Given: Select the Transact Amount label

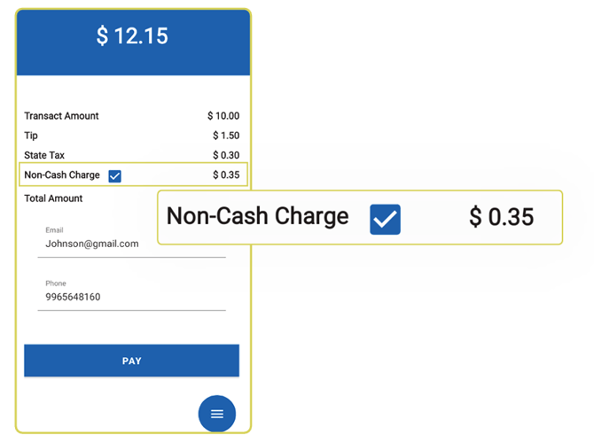Looking at the screenshot, I should pyautogui.click(x=61, y=116).
